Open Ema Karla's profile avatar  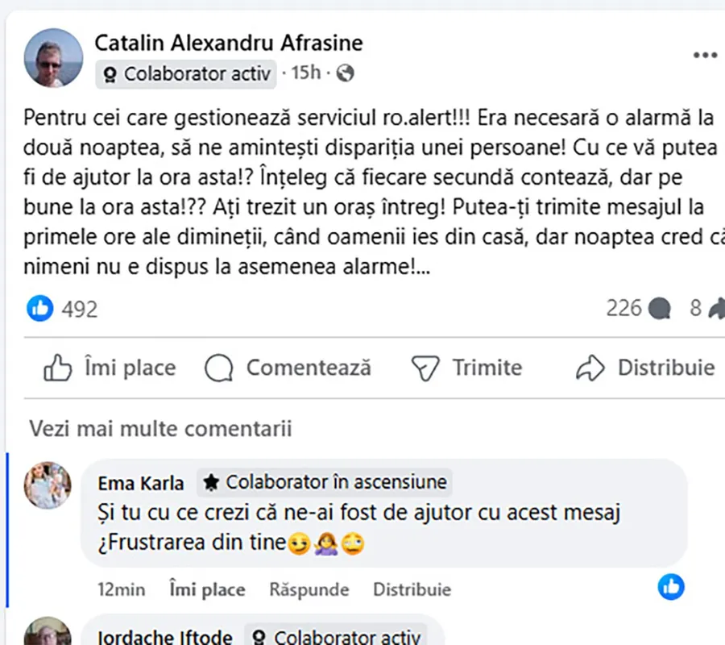point(47,485)
